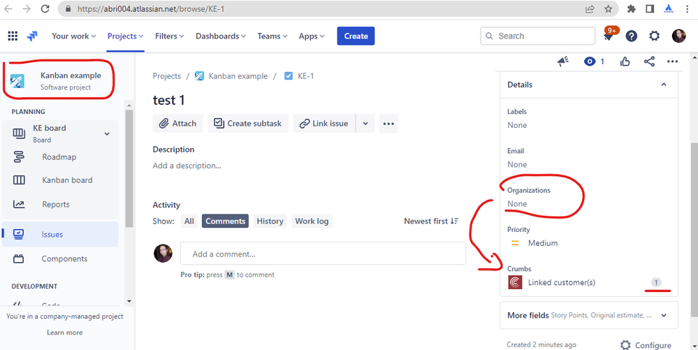Screen dimensions: 698x350
Task: Click the Search field
Action: [538, 36]
